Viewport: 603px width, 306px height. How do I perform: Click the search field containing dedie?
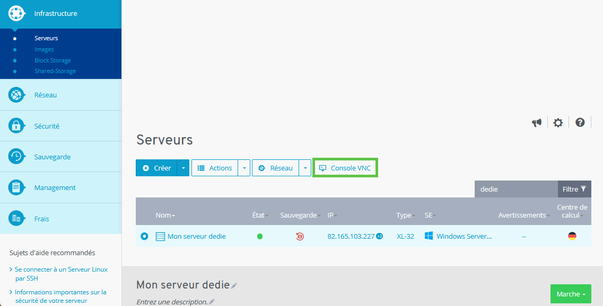click(515, 189)
